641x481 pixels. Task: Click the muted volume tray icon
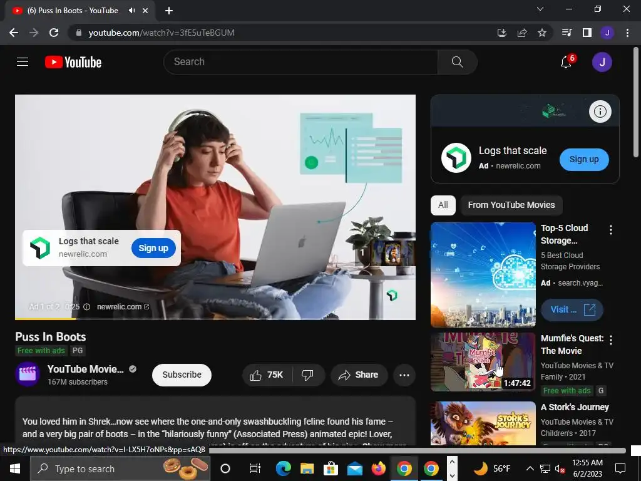point(559,468)
